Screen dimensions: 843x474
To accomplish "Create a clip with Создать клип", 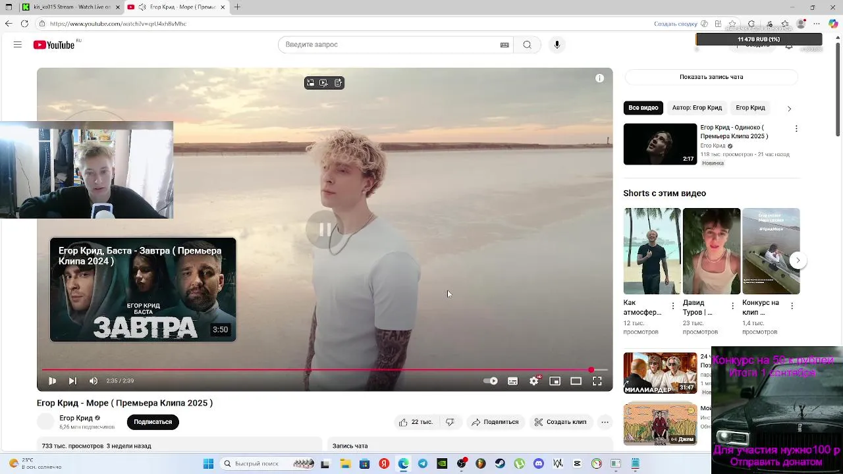I will tap(560, 422).
